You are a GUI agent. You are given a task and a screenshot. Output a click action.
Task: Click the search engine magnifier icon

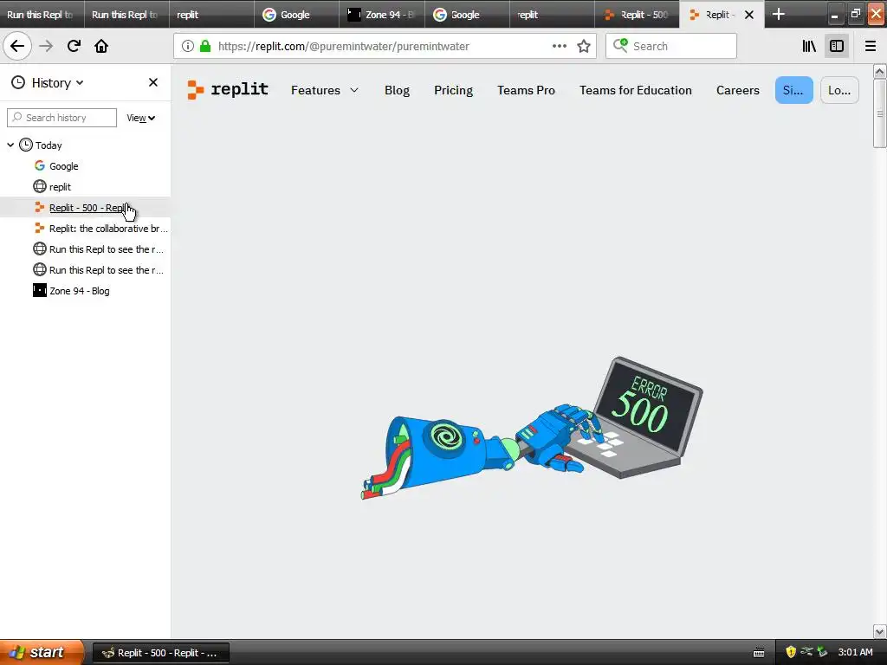click(x=620, y=47)
